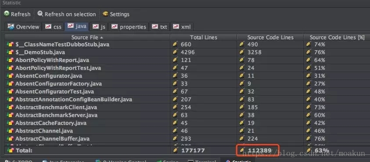The height and width of the screenshot is (162, 370).
Task: Click total lines value 207
Action: click(x=186, y=99)
